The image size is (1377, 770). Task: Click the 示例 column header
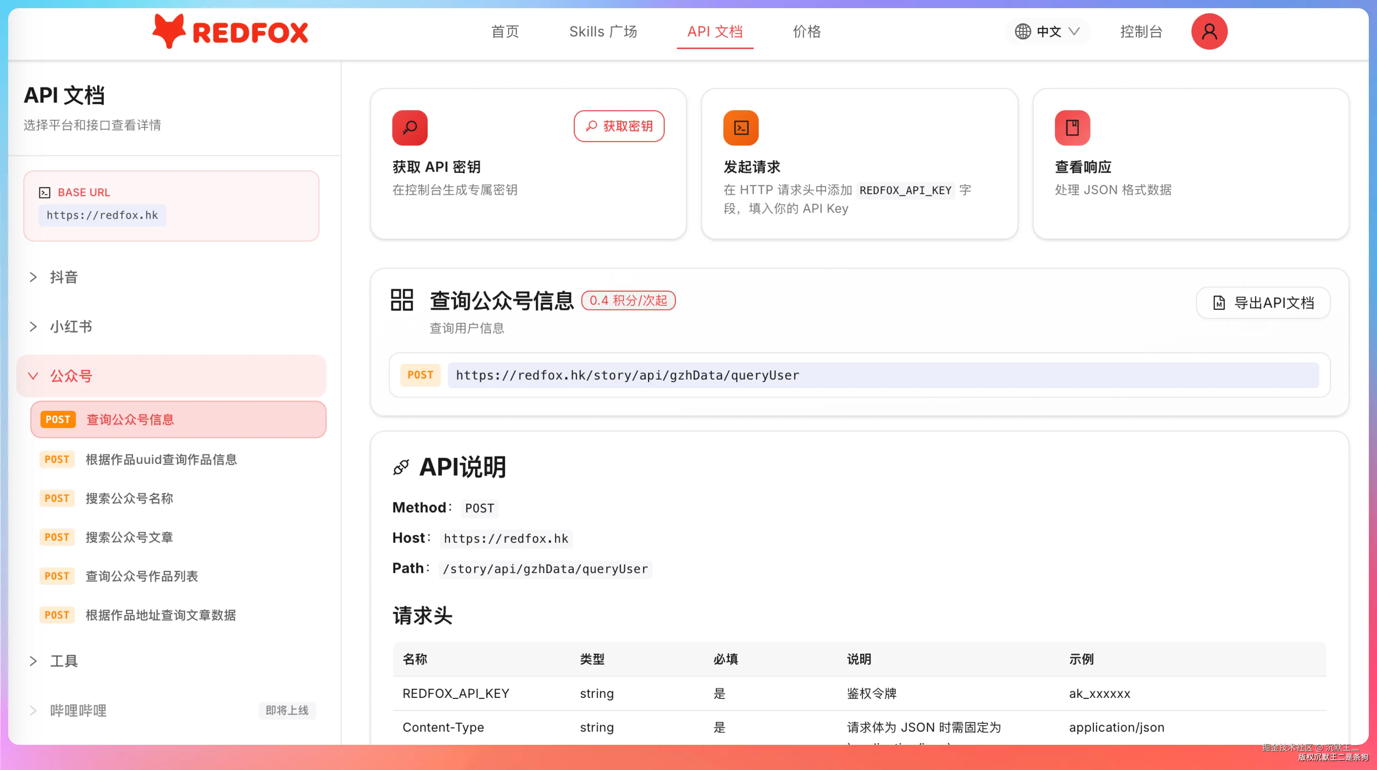click(1081, 659)
